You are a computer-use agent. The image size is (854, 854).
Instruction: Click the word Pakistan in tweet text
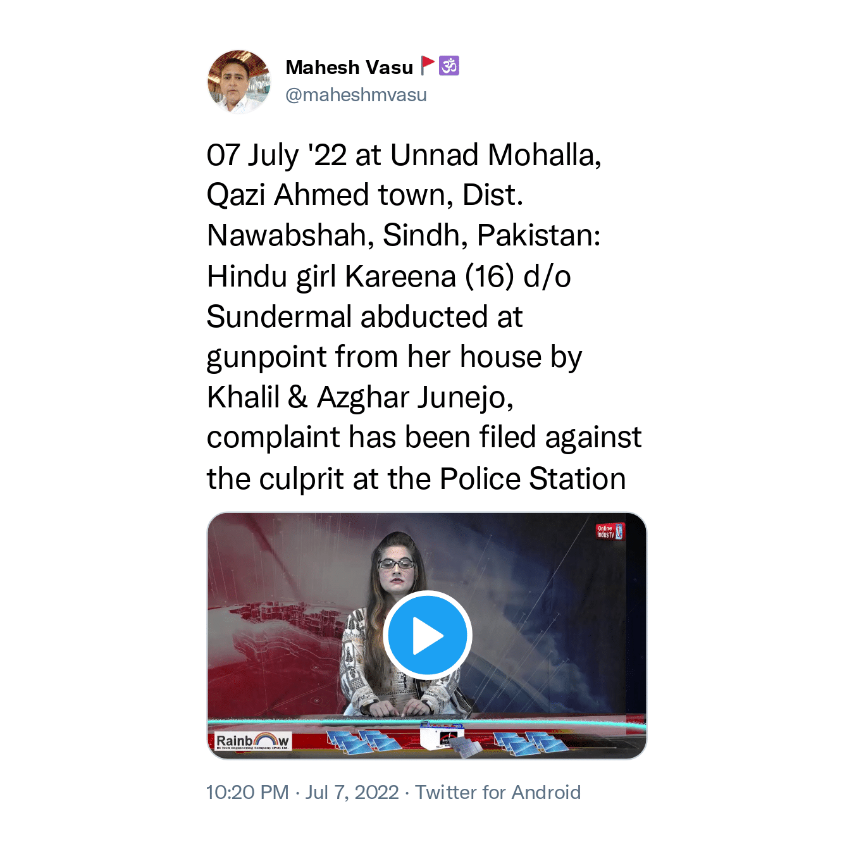coord(539,235)
